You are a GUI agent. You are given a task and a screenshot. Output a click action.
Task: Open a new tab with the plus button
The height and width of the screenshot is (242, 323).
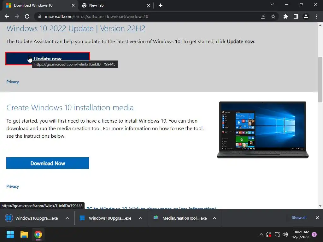click(x=161, y=5)
